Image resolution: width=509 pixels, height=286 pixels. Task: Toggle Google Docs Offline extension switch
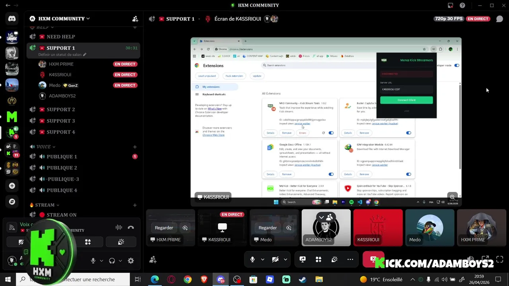pos(331,174)
